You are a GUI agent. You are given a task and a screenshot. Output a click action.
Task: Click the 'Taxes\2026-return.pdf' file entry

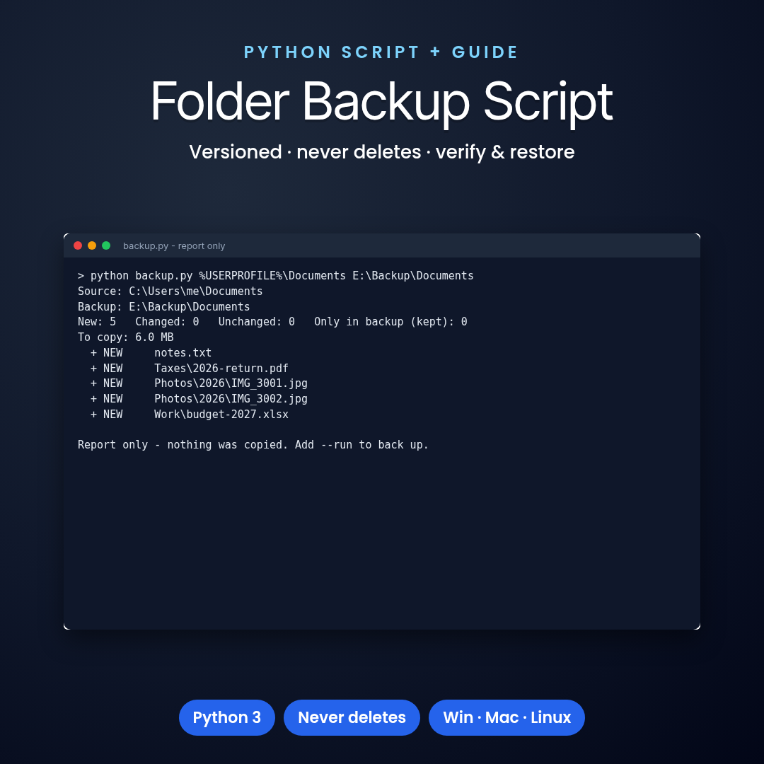[221, 369]
